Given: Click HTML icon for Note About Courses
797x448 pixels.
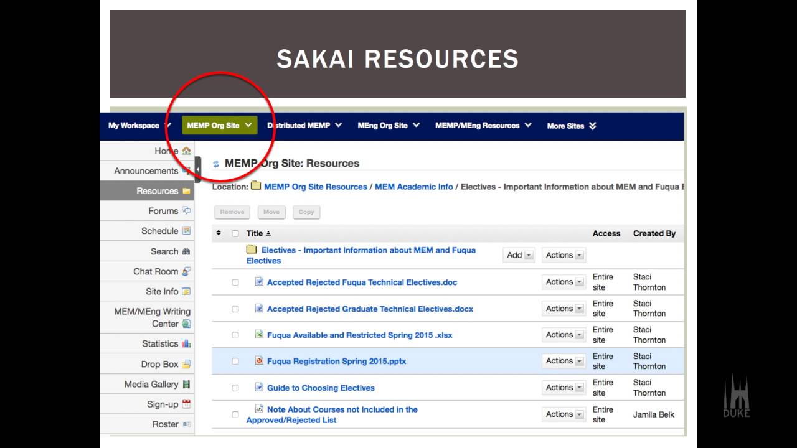Looking at the screenshot, I should pyautogui.click(x=259, y=409).
